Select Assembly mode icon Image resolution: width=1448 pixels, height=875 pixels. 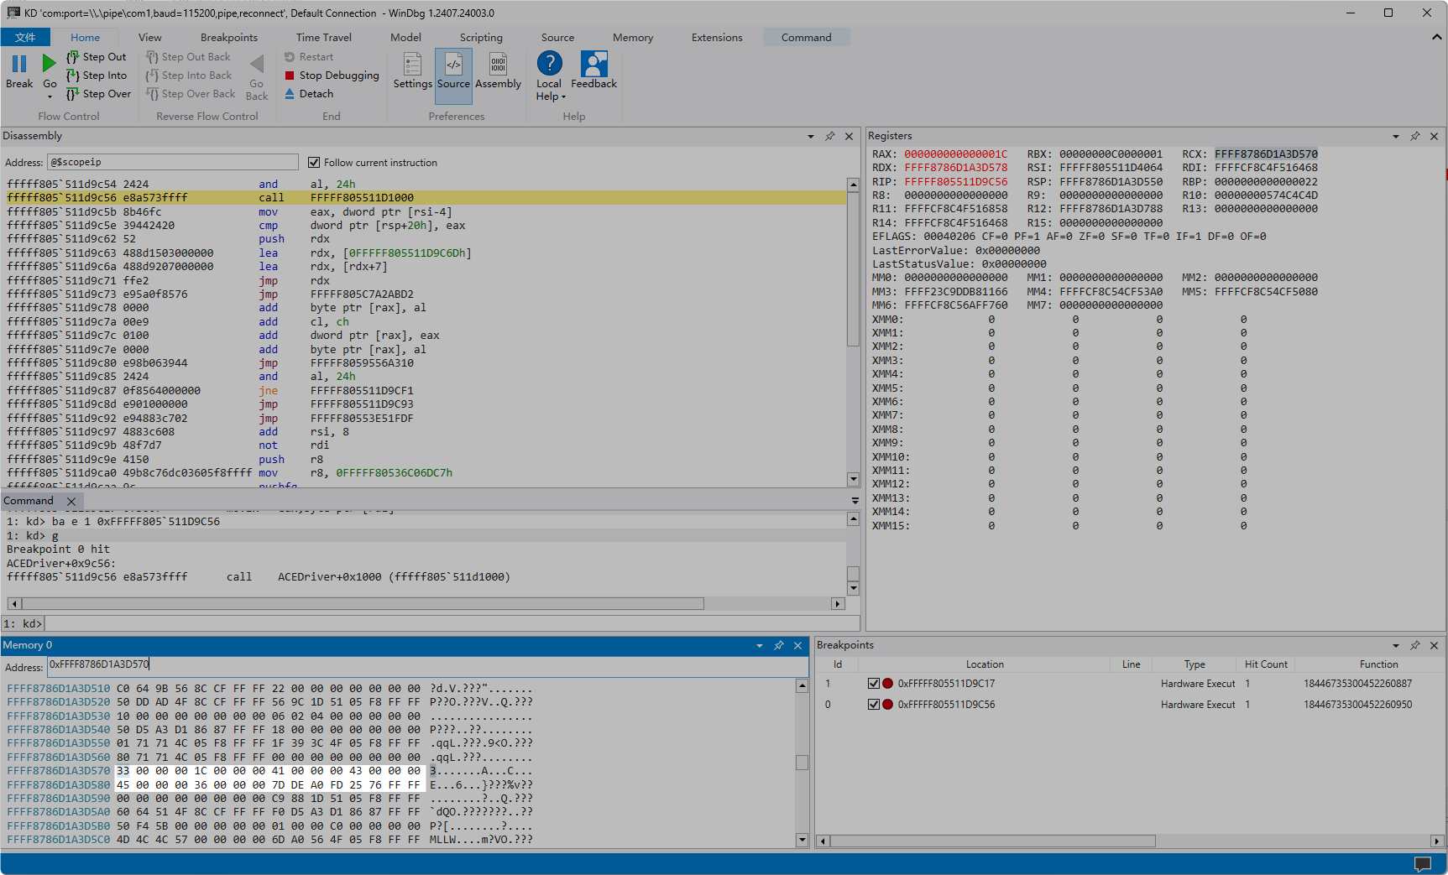[498, 65]
